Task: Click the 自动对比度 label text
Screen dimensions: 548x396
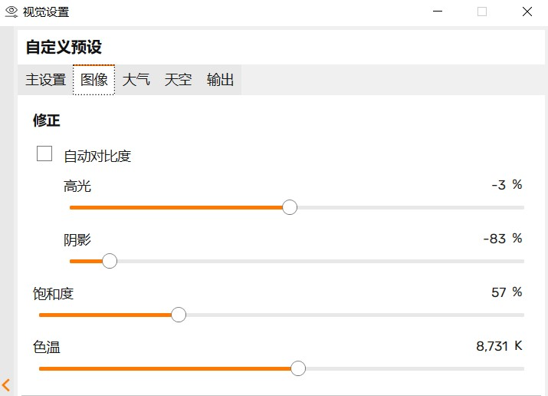Action: 97,156
